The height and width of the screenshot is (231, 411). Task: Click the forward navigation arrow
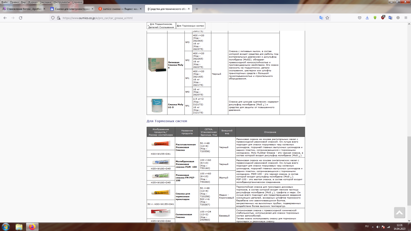pyautogui.click(x=13, y=18)
